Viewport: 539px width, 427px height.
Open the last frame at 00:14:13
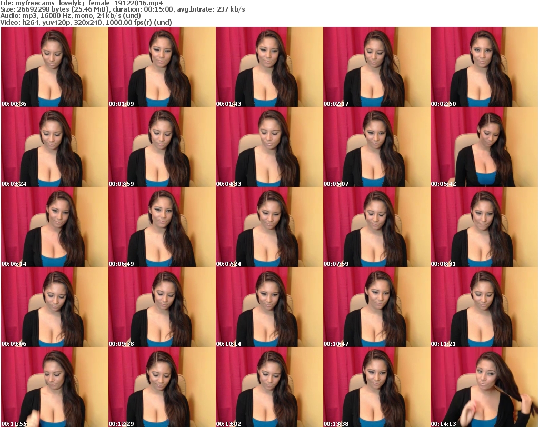(484, 388)
